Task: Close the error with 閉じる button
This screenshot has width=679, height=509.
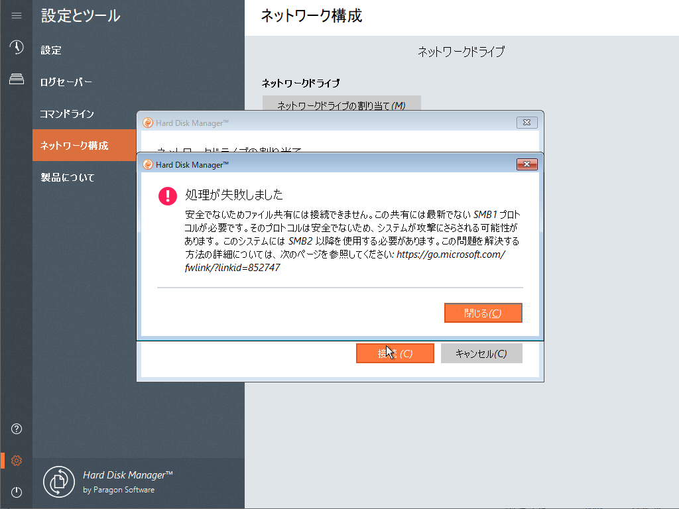Action: pos(483,312)
